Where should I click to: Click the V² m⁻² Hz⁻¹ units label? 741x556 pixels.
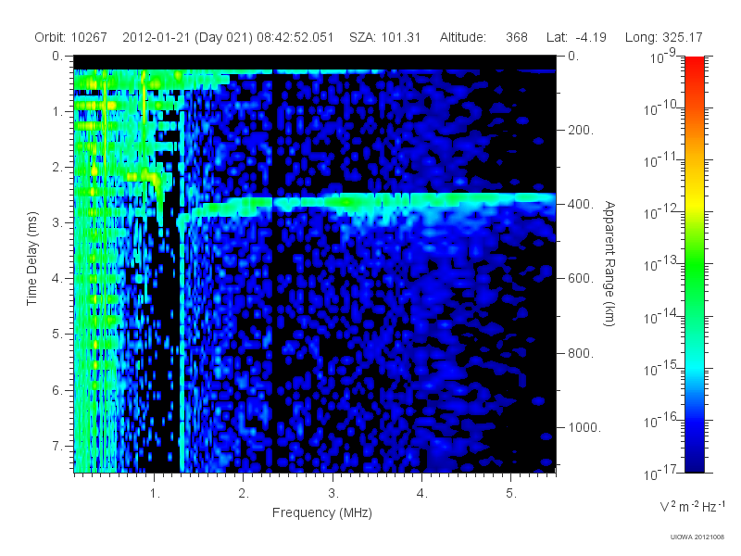692,506
